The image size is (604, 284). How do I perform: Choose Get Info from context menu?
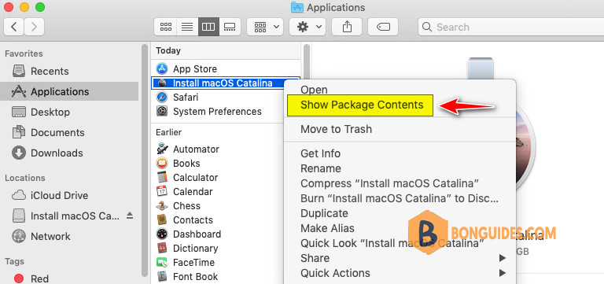(400, 153)
